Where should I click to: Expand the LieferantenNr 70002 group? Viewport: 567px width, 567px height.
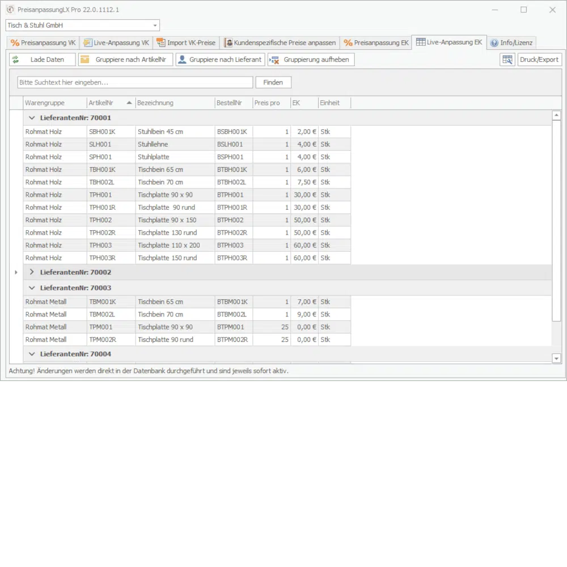32,272
